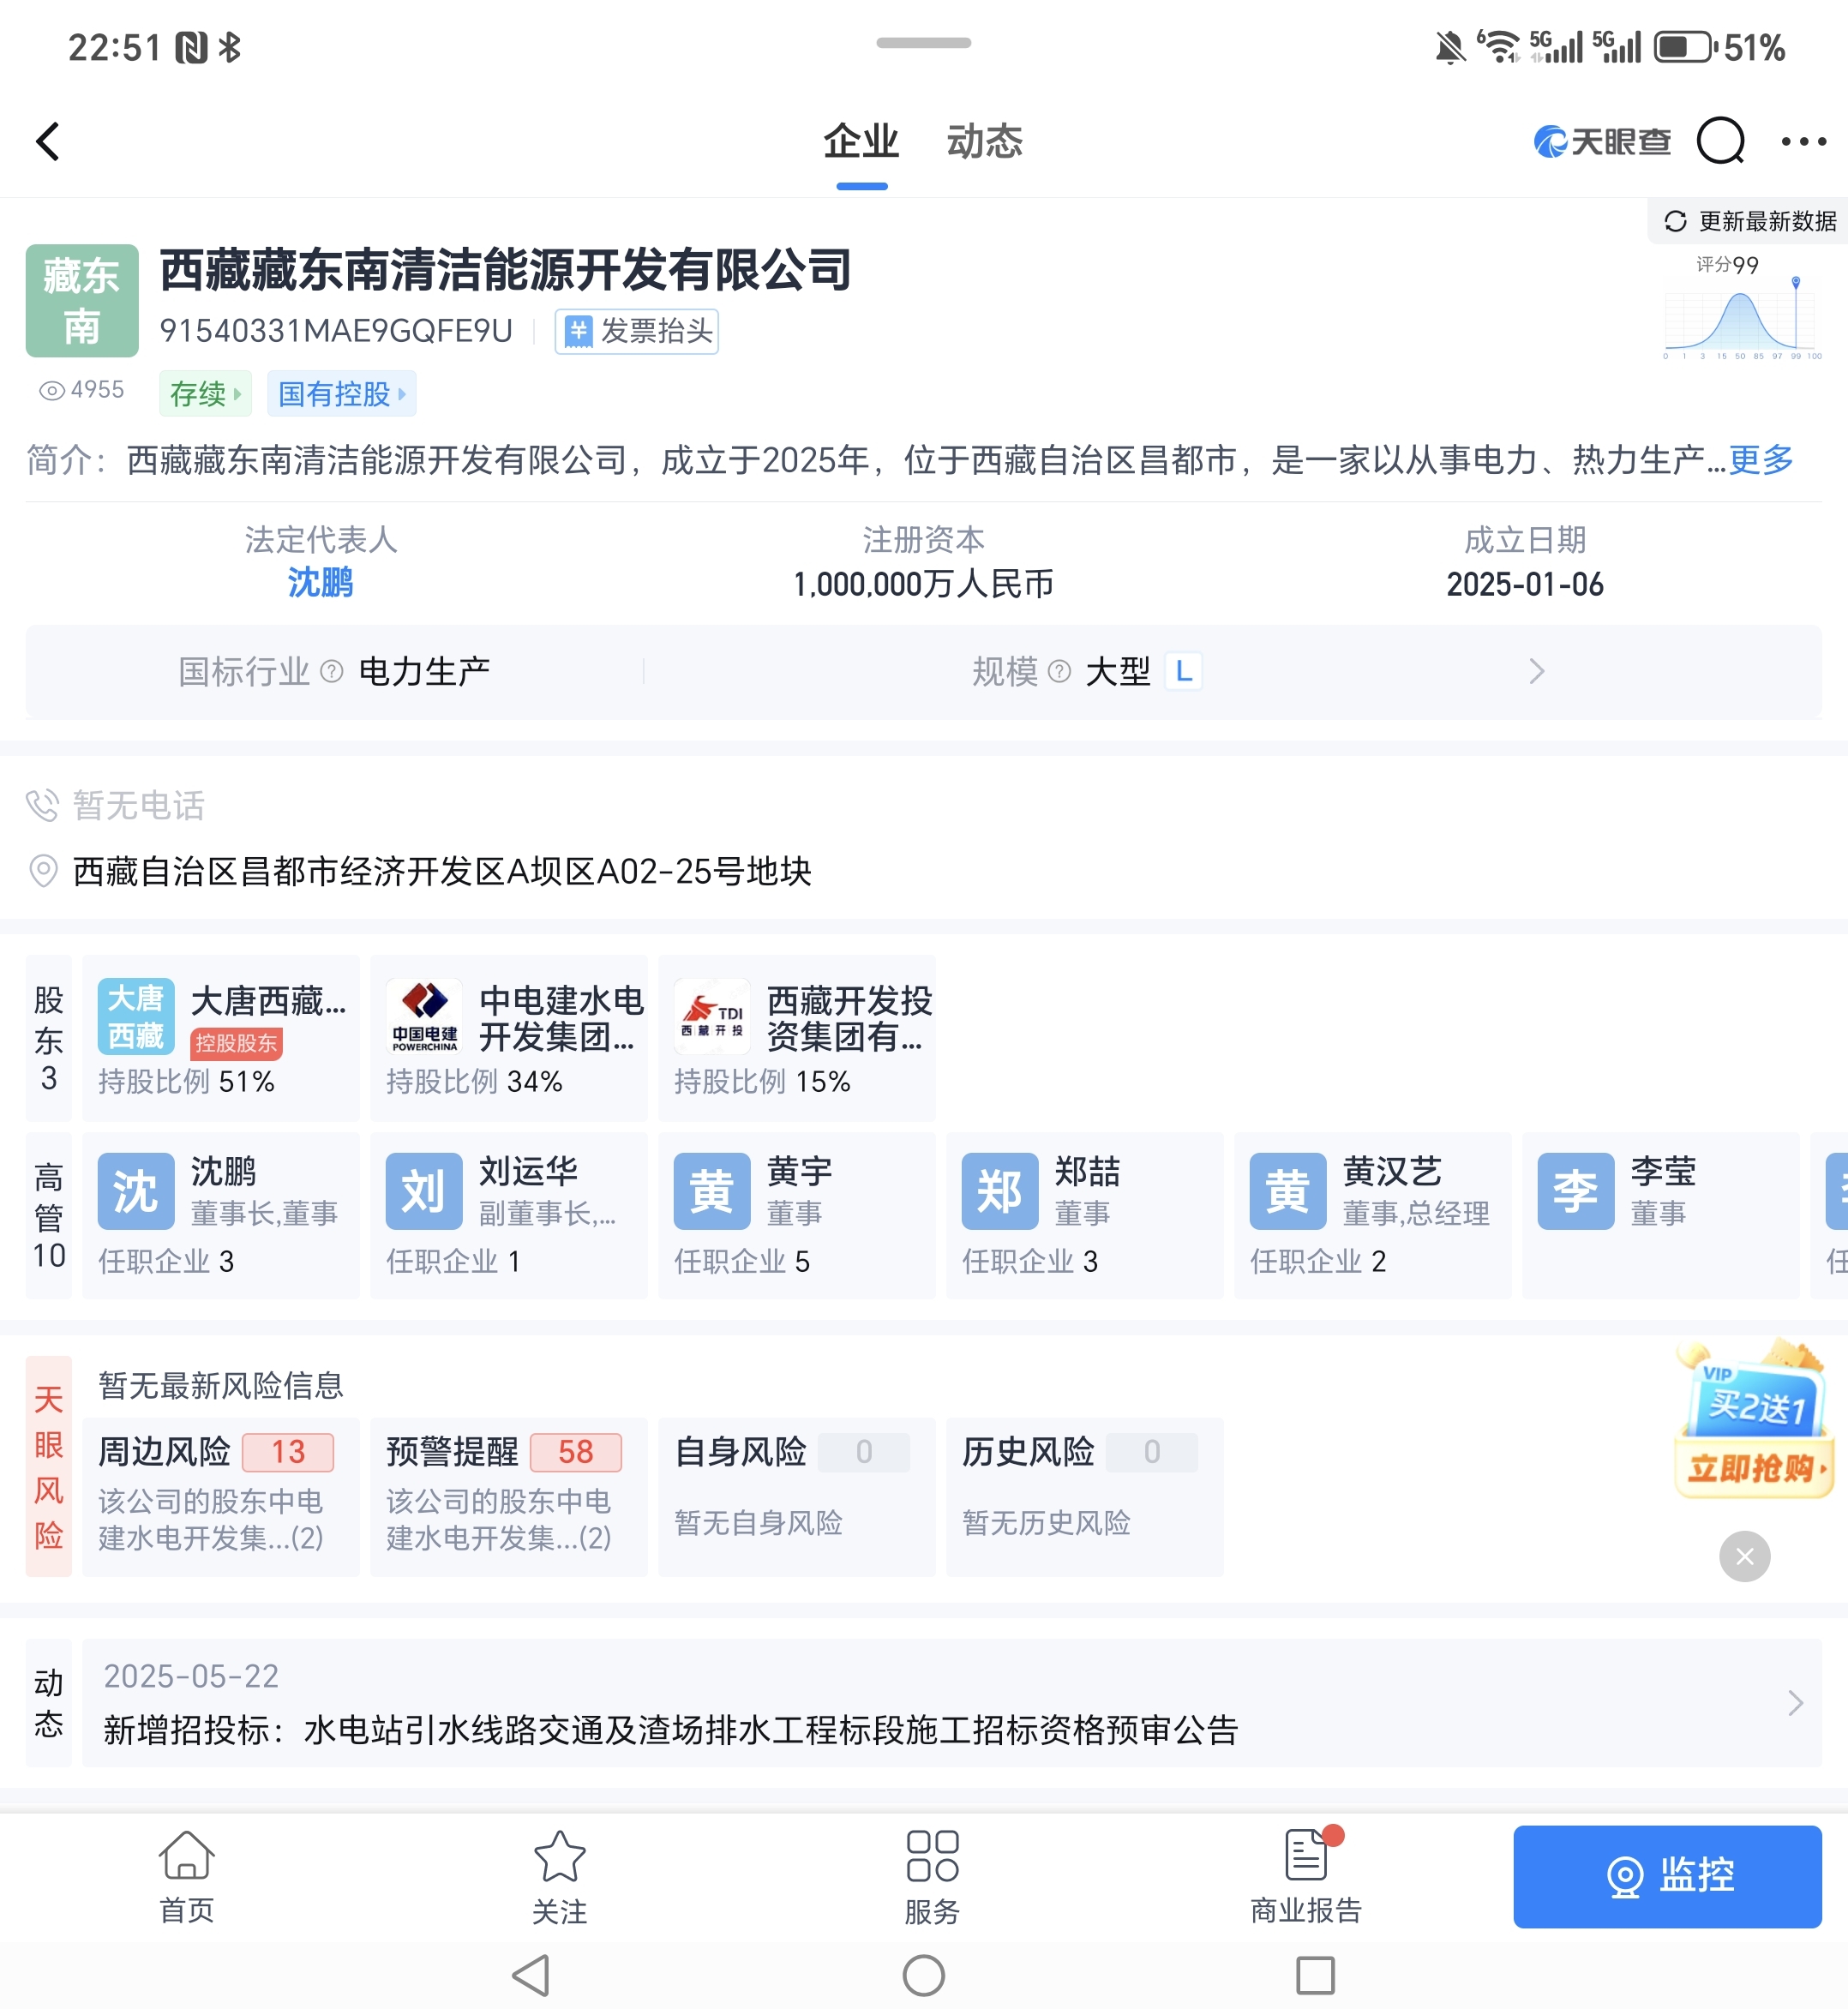1848x2009 pixels.
Task: Open the 2025-05-22 新增招投标 news chevron
Action: coord(1795,1703)
